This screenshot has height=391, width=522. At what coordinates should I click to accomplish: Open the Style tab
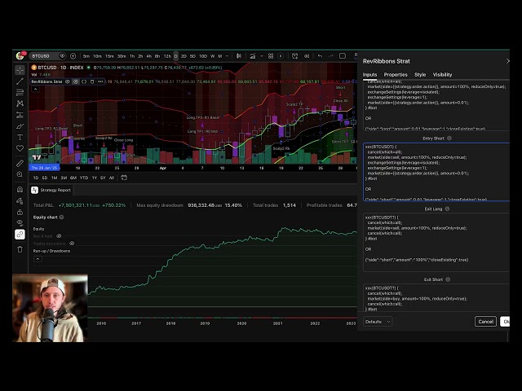point(420,74)
